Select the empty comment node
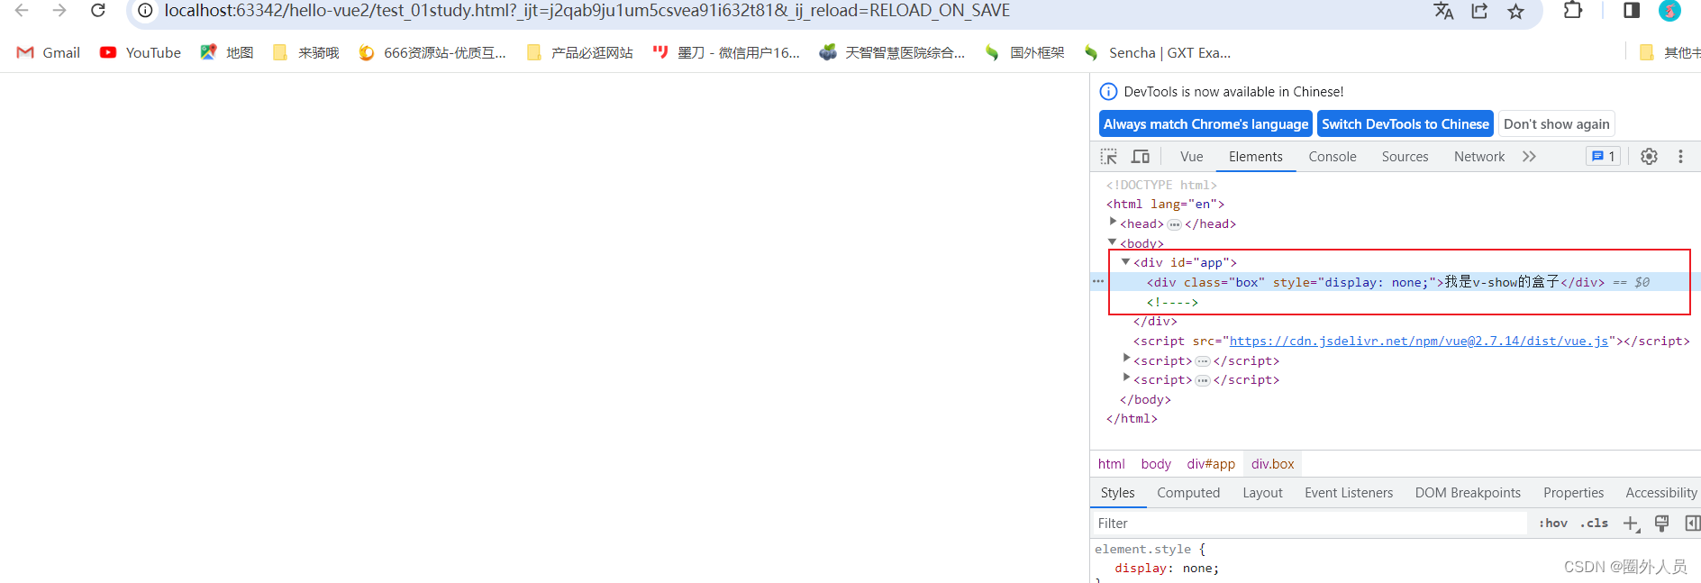Image resolution: width=1701 pixels, height=583 pixels. [x=1172, y=302]
